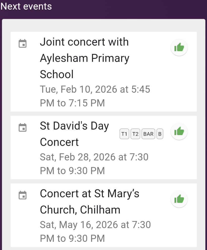Toggle thumbs-up for St David's Day Concert

[179, 131]
